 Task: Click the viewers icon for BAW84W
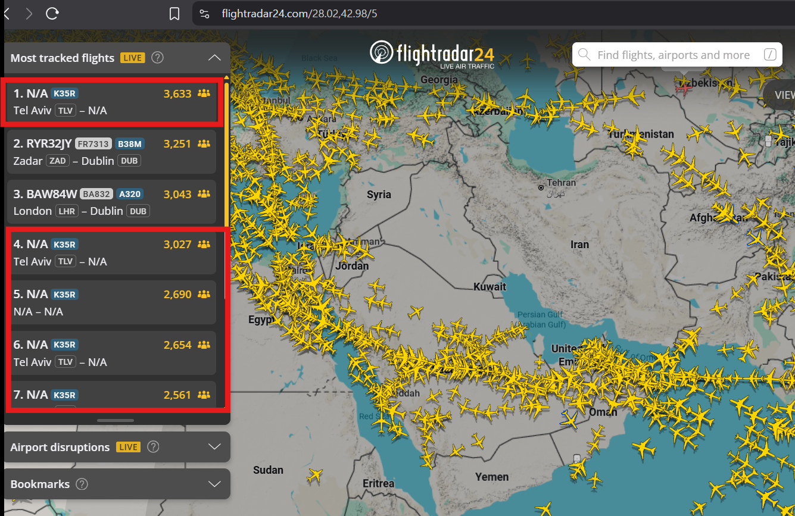click(x=204, y=193)
